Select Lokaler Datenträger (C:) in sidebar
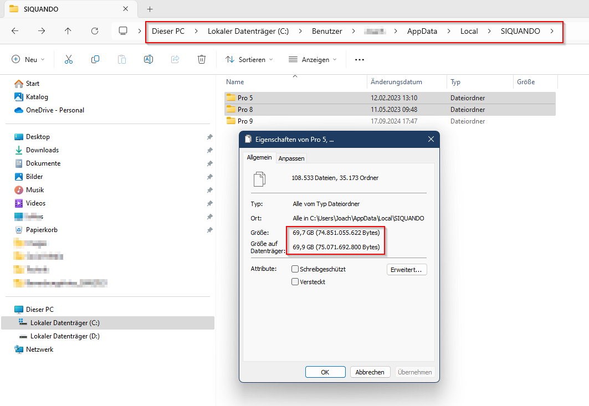The width and height of the screenshot is (589, 406). coord(108,323)
